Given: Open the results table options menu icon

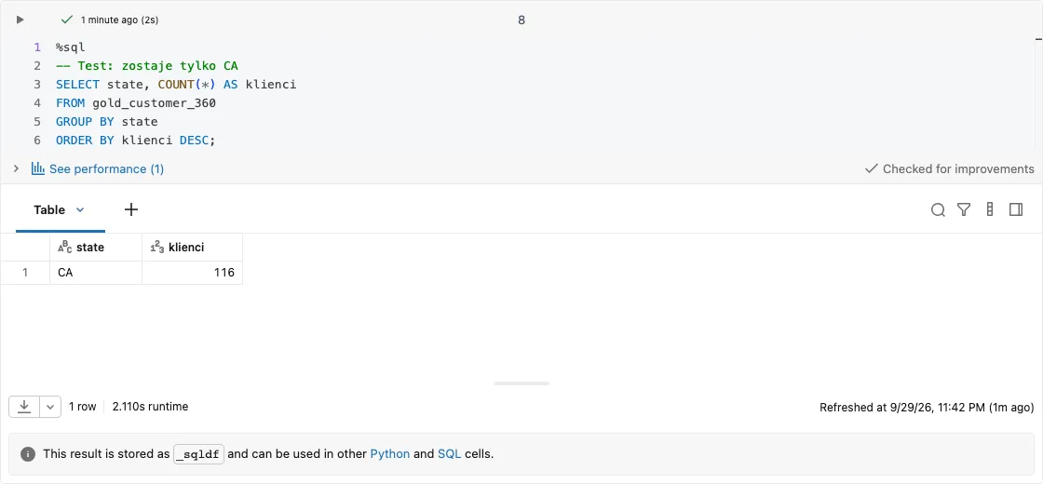Looking at the screenshot, I should pos(990,209).
